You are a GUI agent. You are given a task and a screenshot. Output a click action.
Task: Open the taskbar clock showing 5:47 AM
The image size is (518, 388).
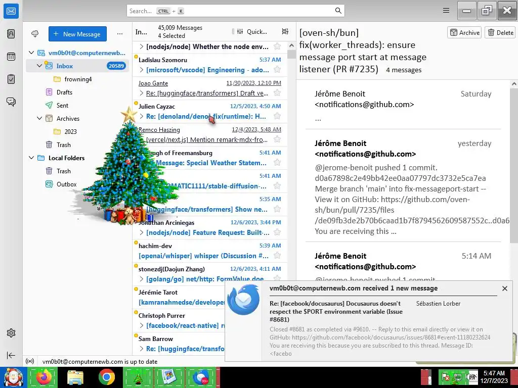tap(494, 377)
